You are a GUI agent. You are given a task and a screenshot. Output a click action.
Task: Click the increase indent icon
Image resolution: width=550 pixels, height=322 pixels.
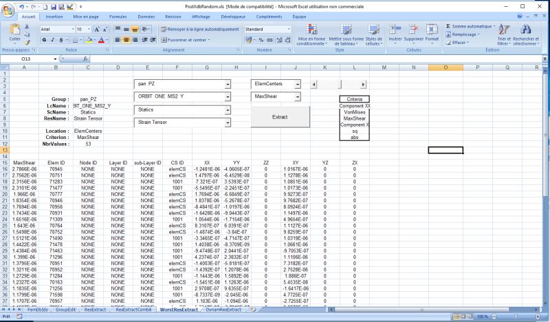tap(153, 40)
